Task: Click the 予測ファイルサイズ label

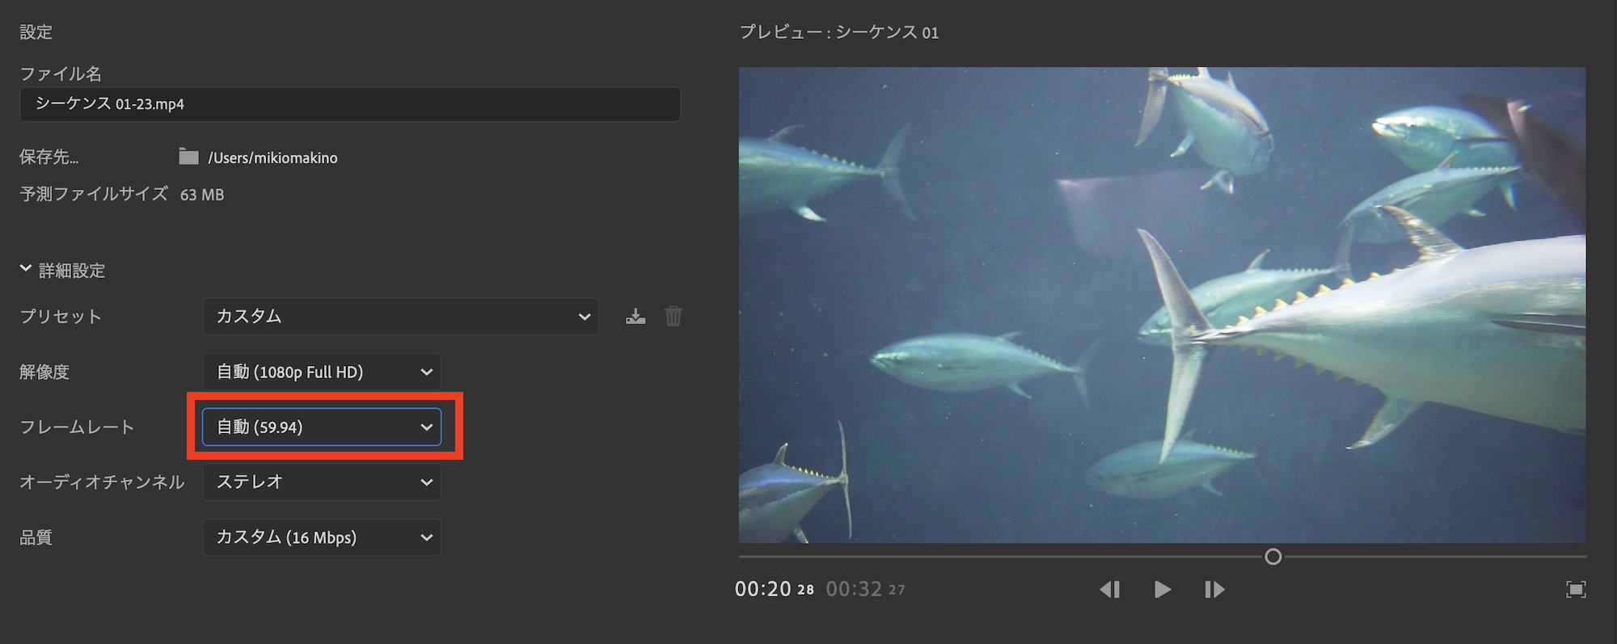Action: click(94, 194)
